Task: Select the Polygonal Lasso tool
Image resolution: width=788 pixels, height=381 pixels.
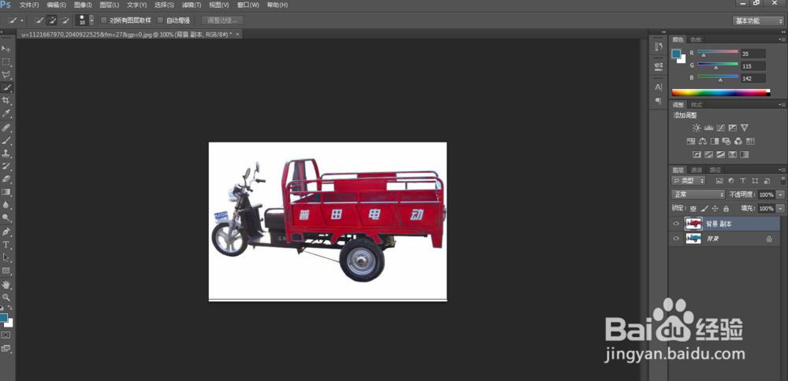Action: click(x=6, y=75)
